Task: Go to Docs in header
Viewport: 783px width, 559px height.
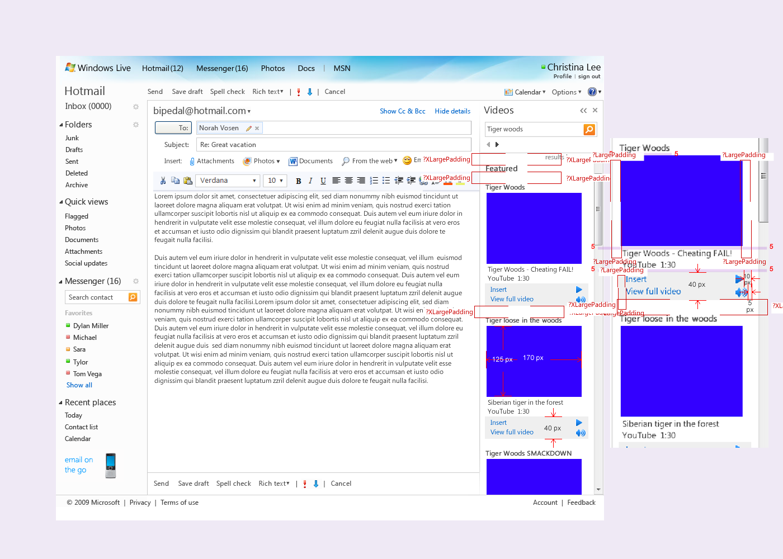Action: (x=306, y=68)
